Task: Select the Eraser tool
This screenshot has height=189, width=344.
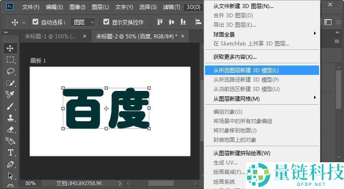Action: coord(10,129)
